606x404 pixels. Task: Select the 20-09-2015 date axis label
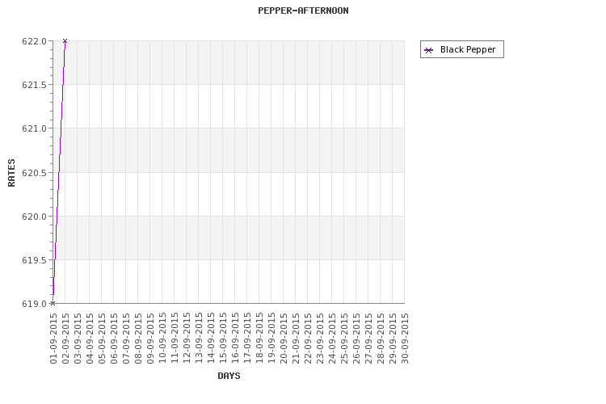(284, 339)
